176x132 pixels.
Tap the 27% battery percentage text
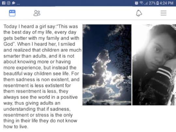152,3
